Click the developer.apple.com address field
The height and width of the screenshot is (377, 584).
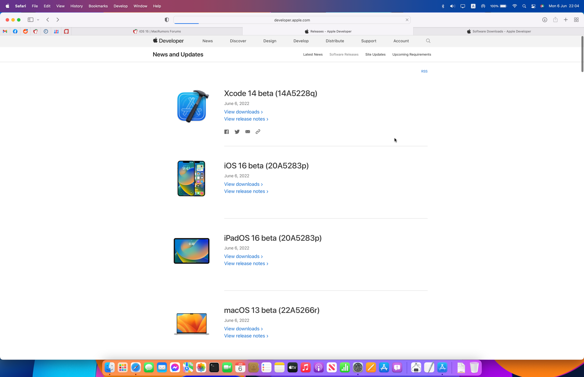tap(292, 20)
